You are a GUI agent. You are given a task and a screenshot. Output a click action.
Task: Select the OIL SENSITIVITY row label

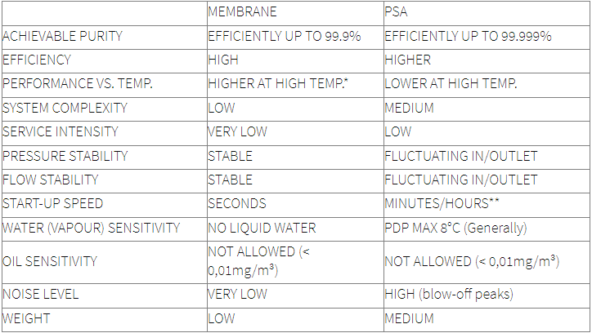coord(50,261)
